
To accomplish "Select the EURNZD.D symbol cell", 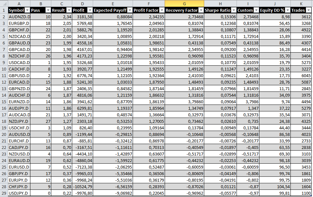I will (19, 102).
